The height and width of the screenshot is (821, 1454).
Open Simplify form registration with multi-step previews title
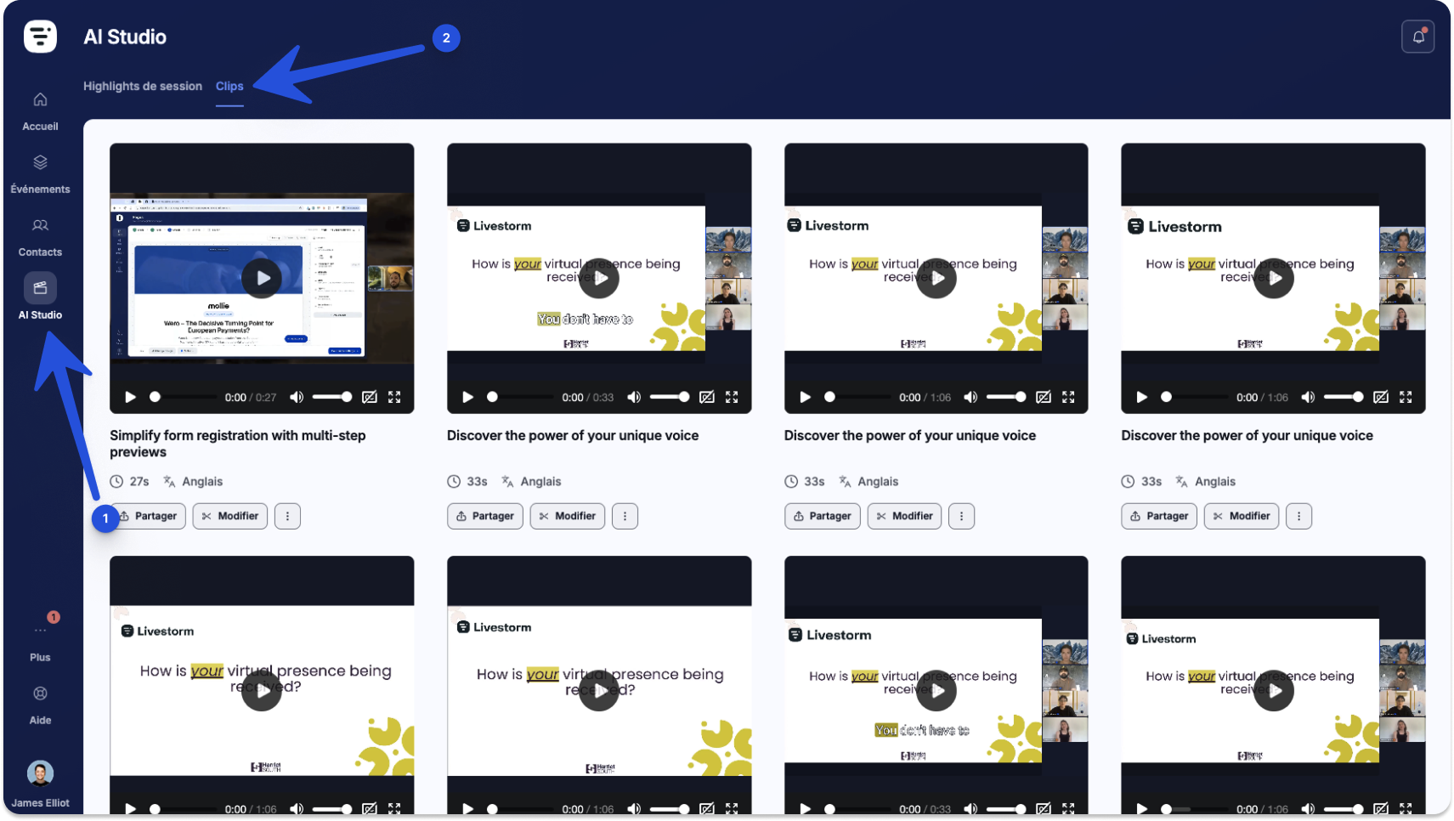coord(237,444)
